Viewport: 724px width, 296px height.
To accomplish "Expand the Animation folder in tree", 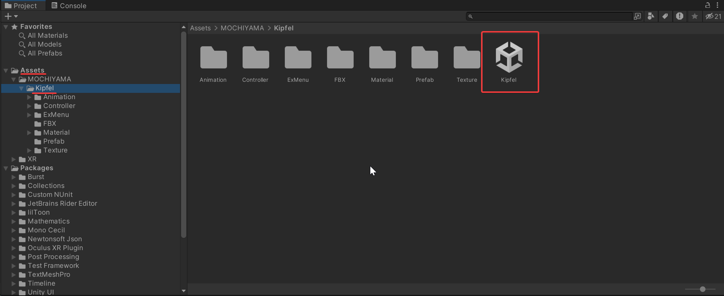I will [29, 97].
